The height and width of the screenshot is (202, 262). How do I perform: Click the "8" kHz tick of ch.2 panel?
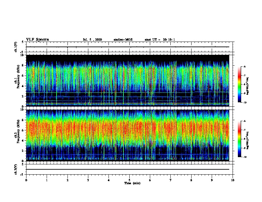(x=23, y=120)
